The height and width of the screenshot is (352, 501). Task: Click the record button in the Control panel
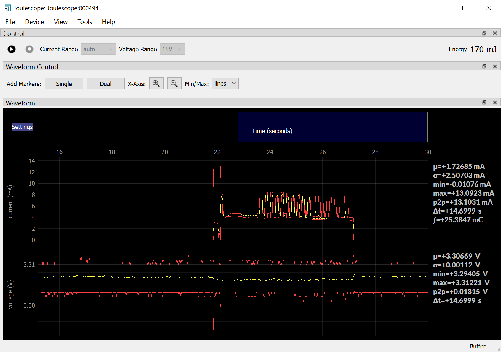click(x=29, y=49)
